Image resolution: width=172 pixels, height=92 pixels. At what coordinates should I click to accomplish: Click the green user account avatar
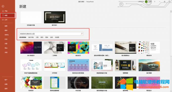click(x=146, y=2)
